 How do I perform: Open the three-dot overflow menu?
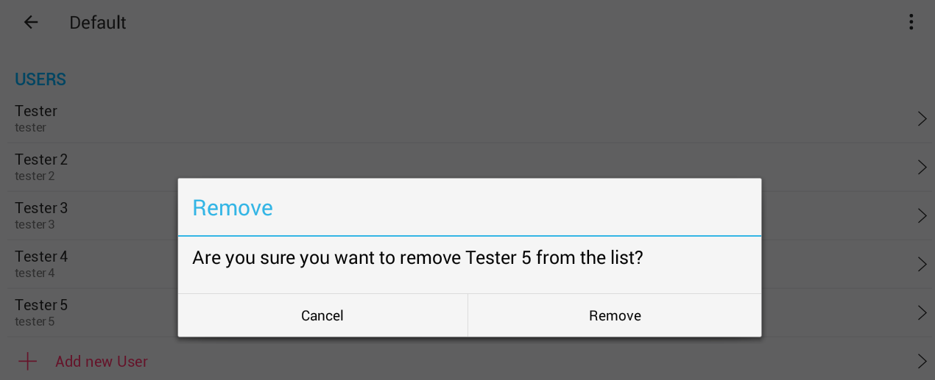tap(911, 23)
